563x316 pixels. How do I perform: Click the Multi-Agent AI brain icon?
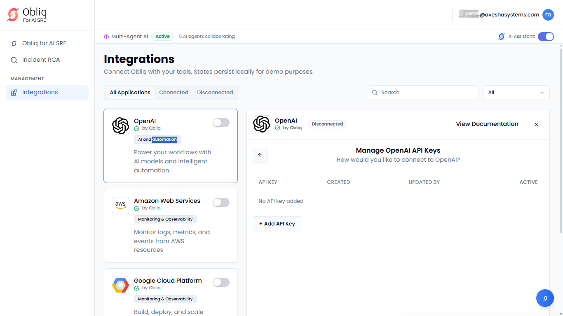click(x=106, y=37)
